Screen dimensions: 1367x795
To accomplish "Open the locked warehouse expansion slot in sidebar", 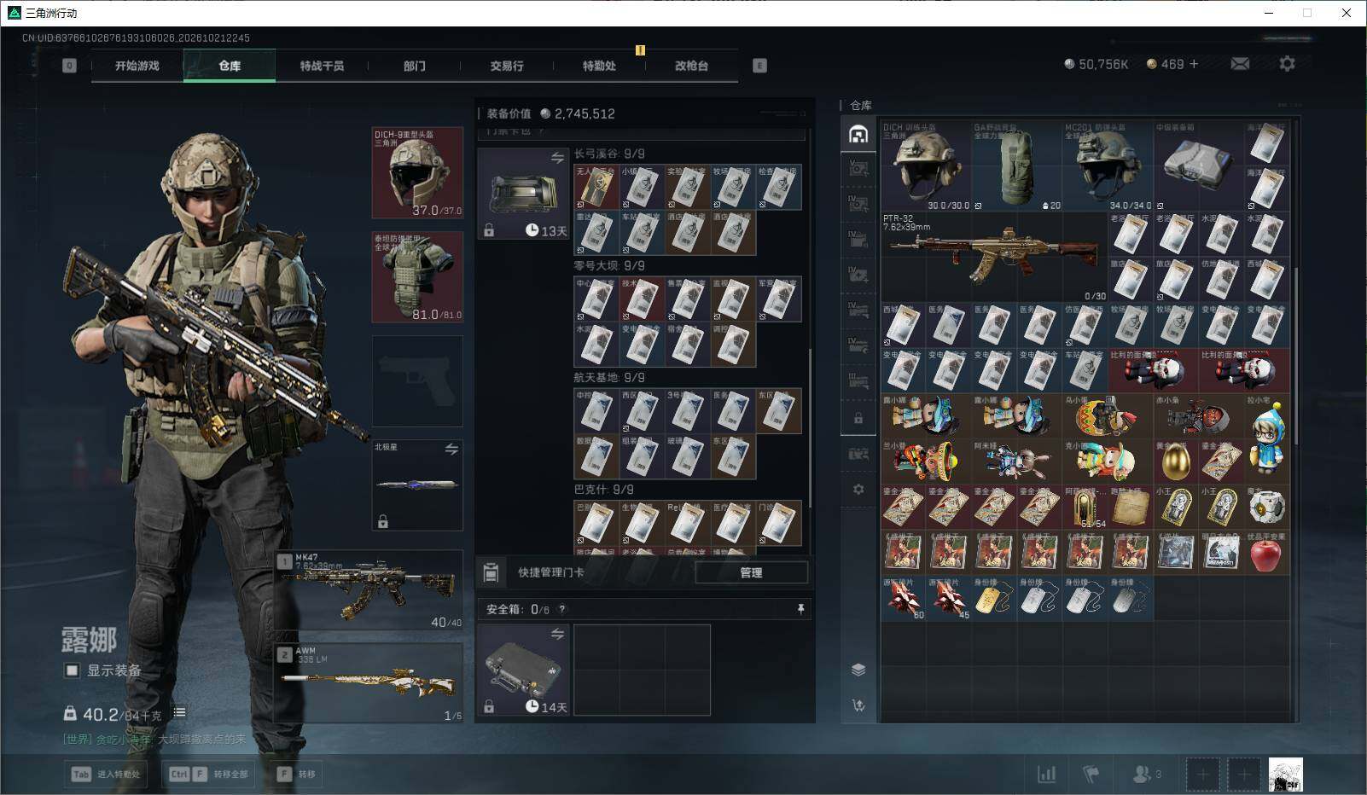I will 858,419.
